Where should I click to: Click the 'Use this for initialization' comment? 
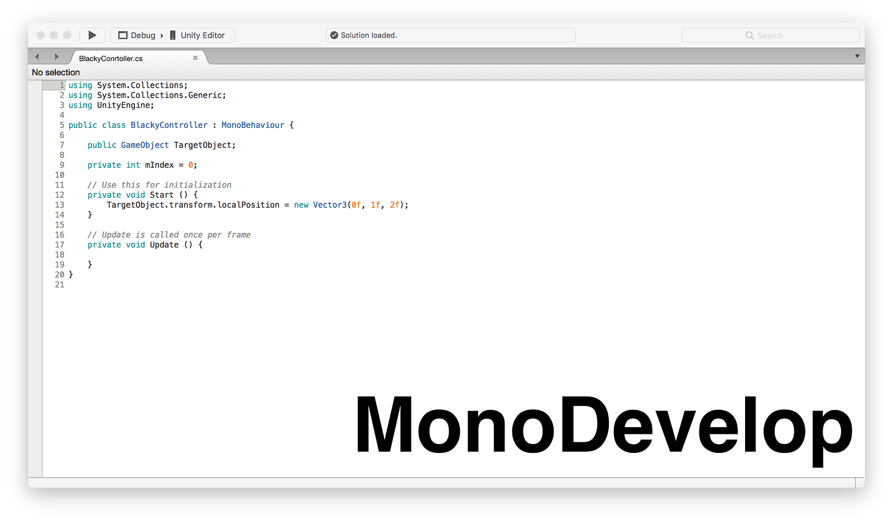[160, 185]
